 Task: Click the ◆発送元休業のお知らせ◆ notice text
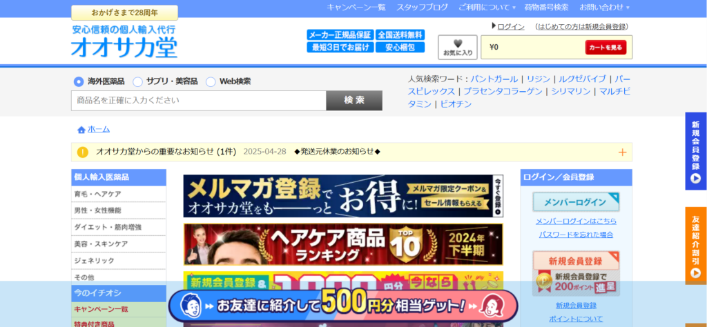click(337, 151)
